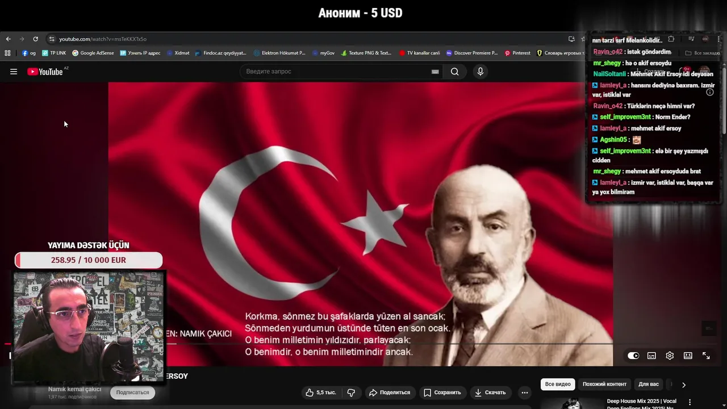Select chat user 'NailSoltanli'
Image resolution: width=727 pixels, height=409 pixels.
click(x=609, y=74)
